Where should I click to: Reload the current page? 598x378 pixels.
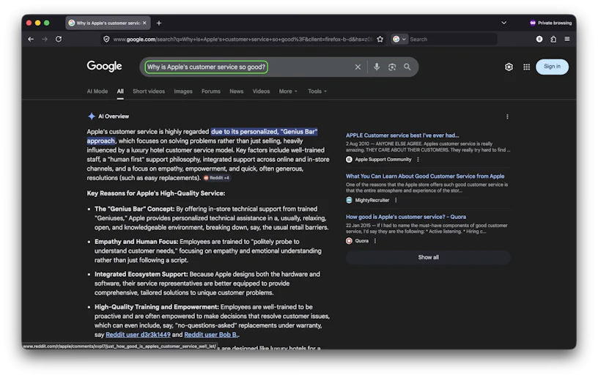click(59, 39)
